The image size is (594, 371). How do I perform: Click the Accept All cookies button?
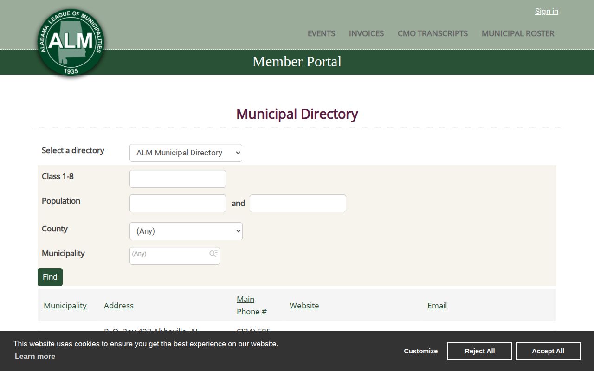(x=548, y=351)
